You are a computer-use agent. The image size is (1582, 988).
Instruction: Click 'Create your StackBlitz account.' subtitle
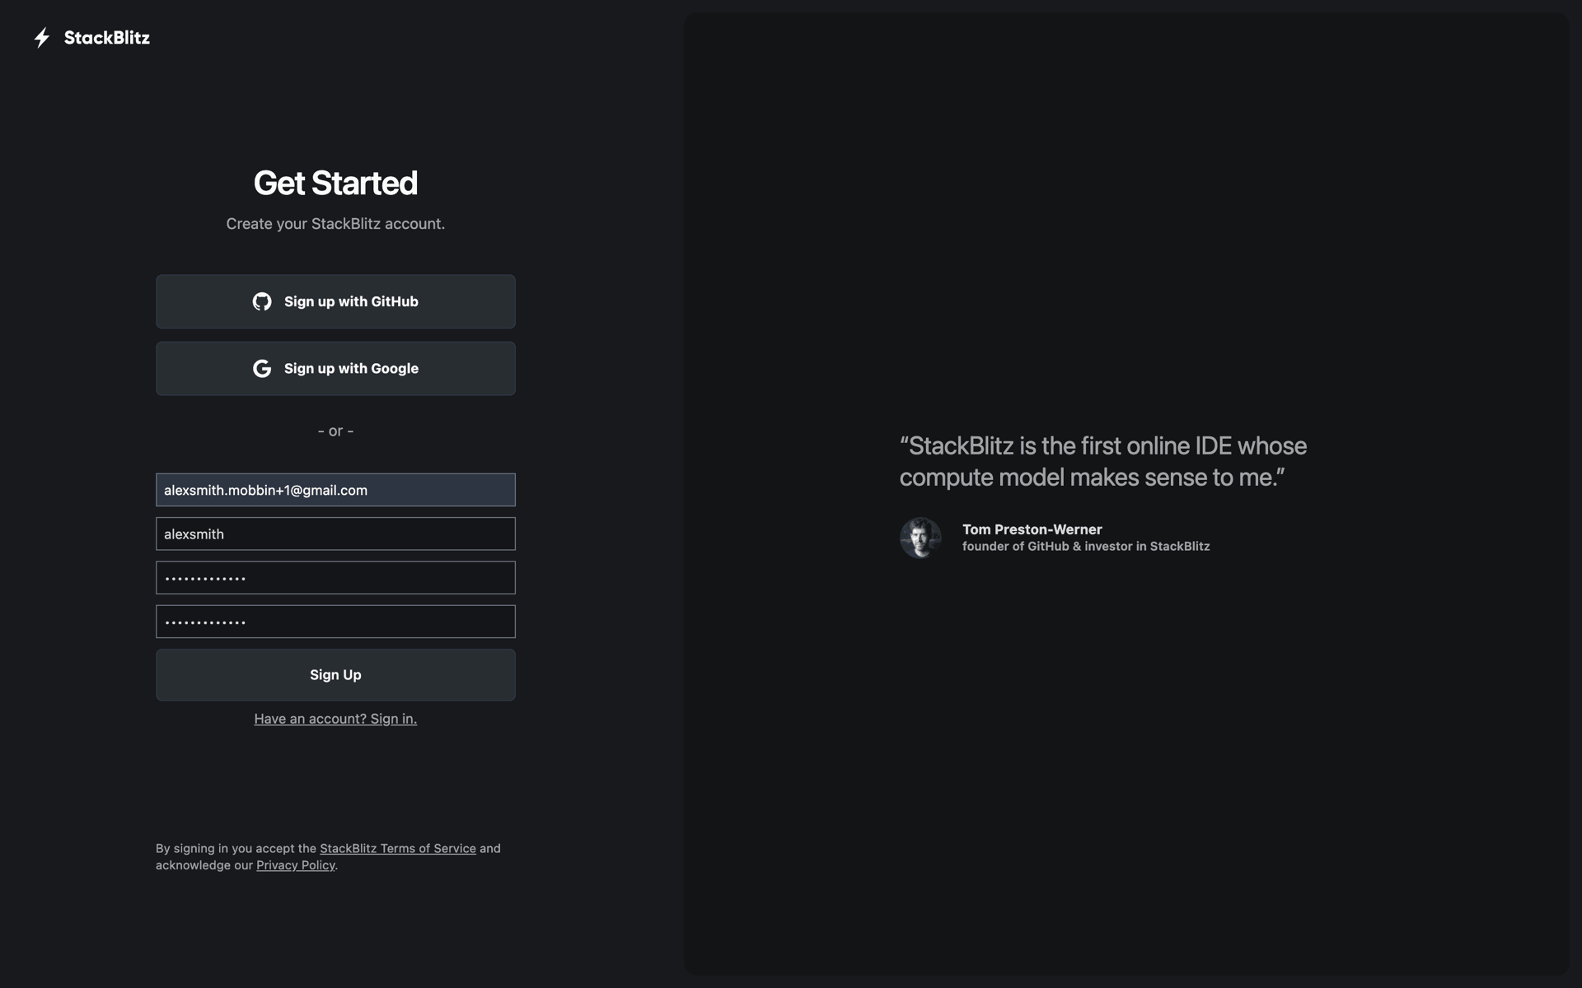pyautogui.click(x=335, y=224)
